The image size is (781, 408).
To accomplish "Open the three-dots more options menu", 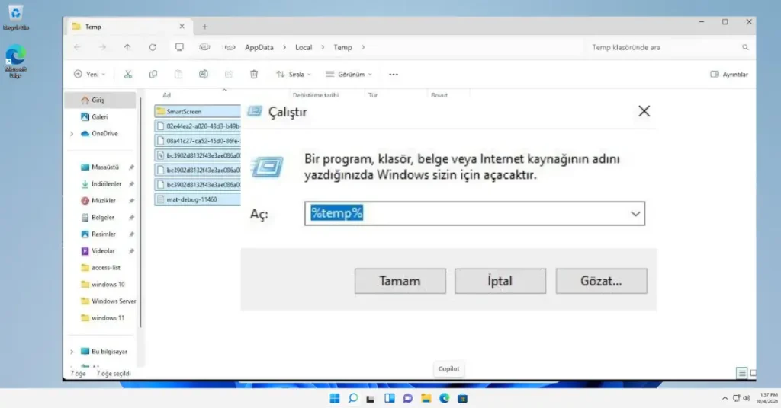I will click(394, 74).
